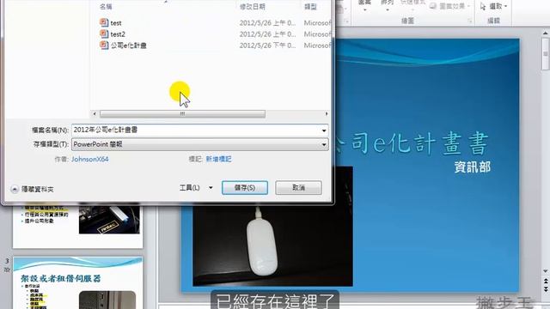Image resolution: width=550 pixels, height=309 pixels.
Task: Go to previous slide with double-arrow button
Action: tap(546, 282)
